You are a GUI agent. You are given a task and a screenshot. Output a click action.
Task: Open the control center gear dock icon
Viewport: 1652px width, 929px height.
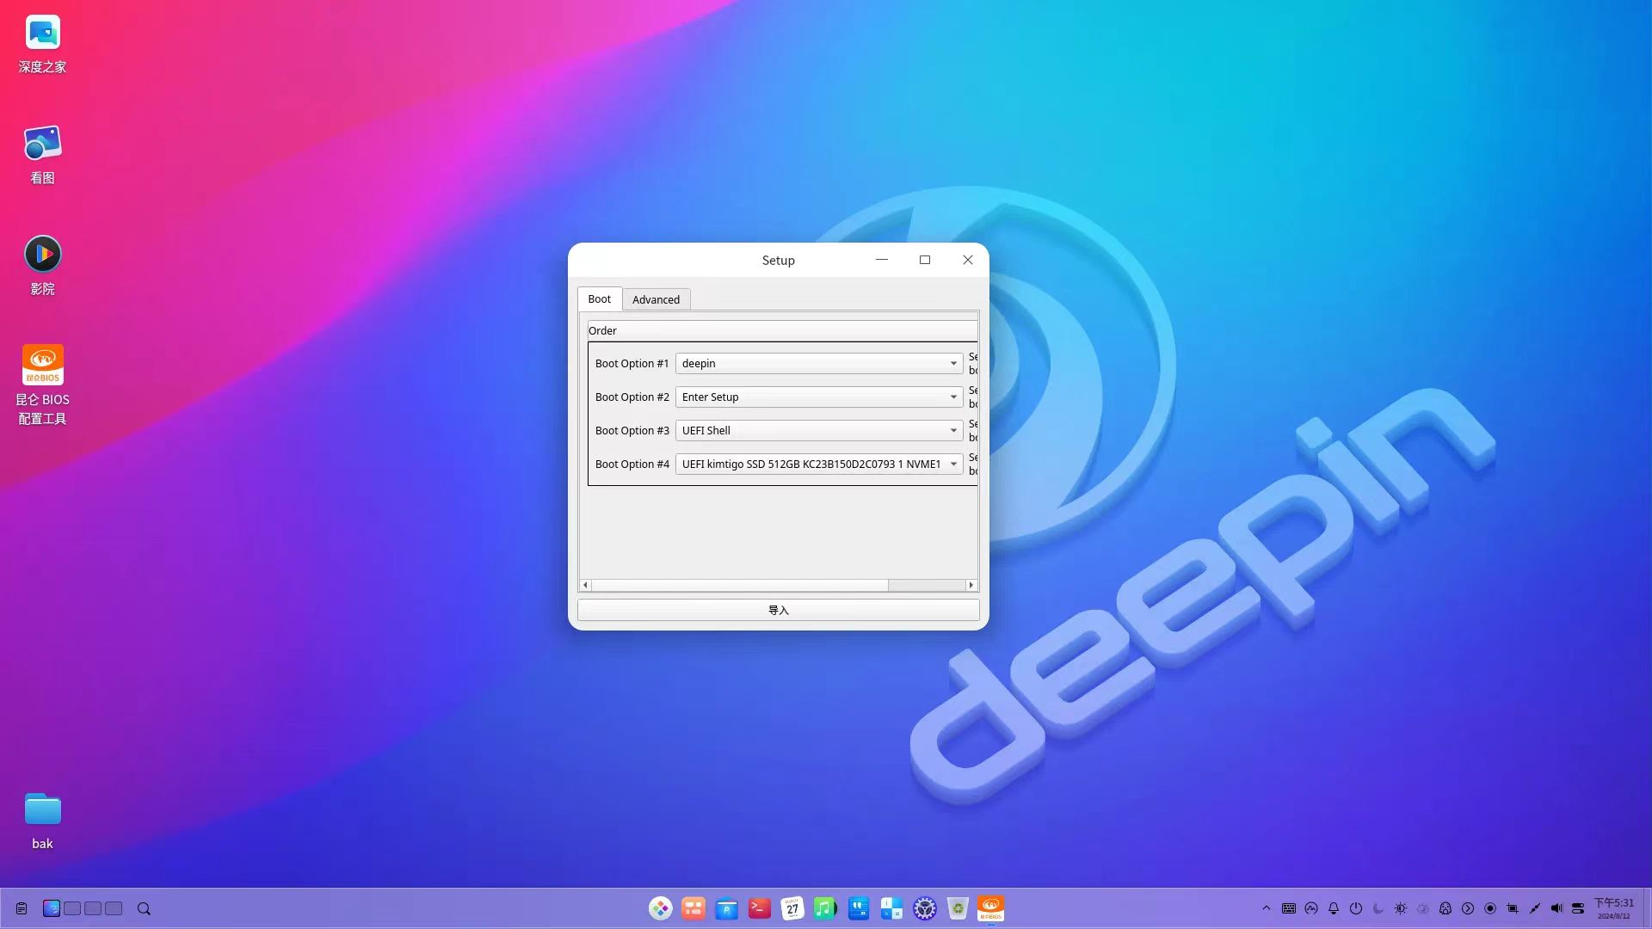point(925,908)
